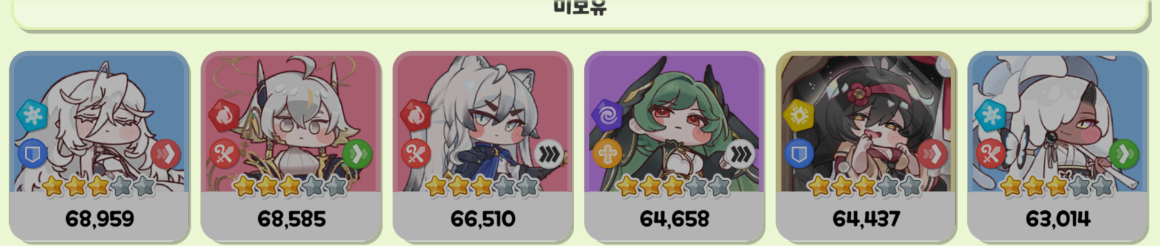1160x246 pixels.
Task: Choose the wolf-eared character with 66,510 power
Action: (483, 146)
